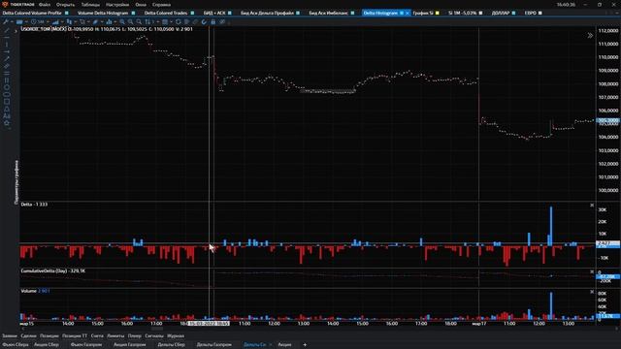Open the Позиции ТТ bottom panel tab

point(75,336)
